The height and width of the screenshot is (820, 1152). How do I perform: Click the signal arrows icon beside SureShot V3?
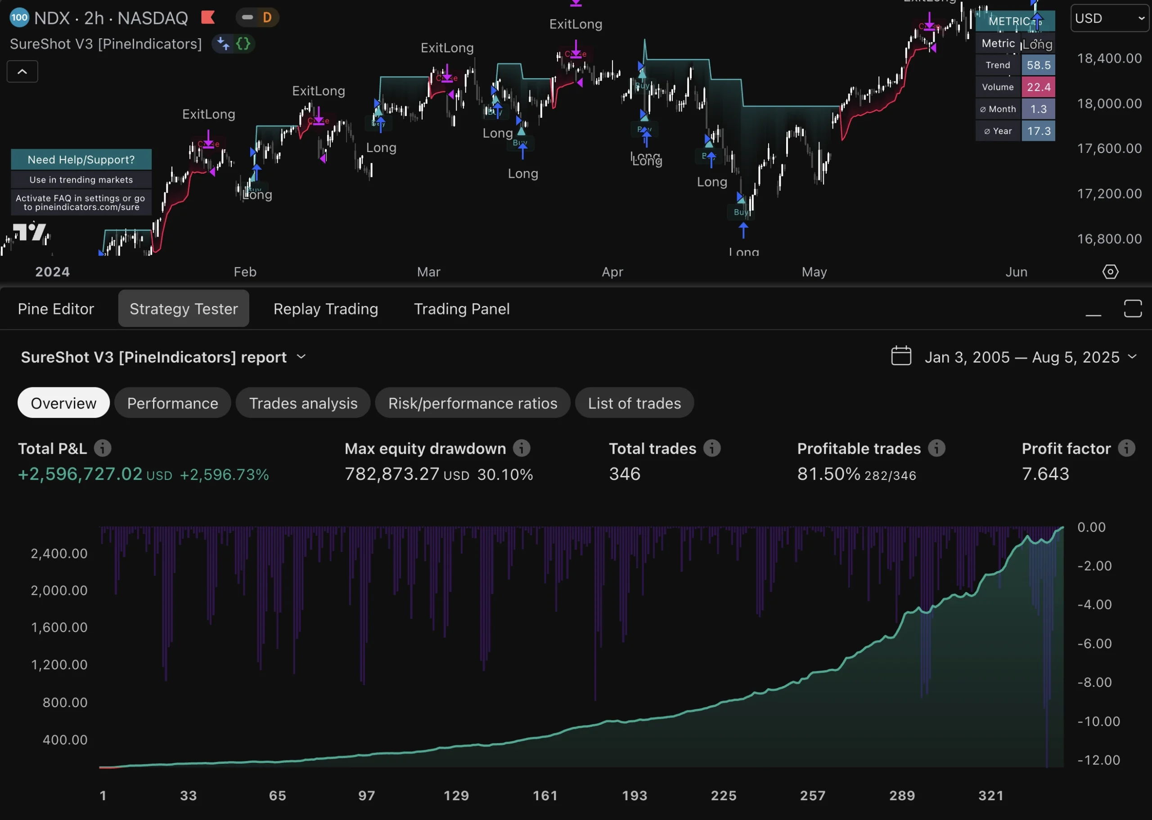click(223, 44)
